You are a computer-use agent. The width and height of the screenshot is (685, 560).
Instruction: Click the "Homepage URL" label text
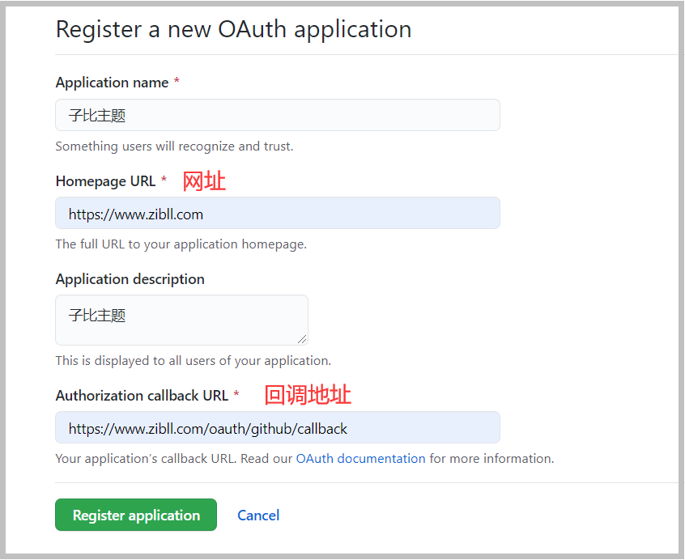pos(105,181)
